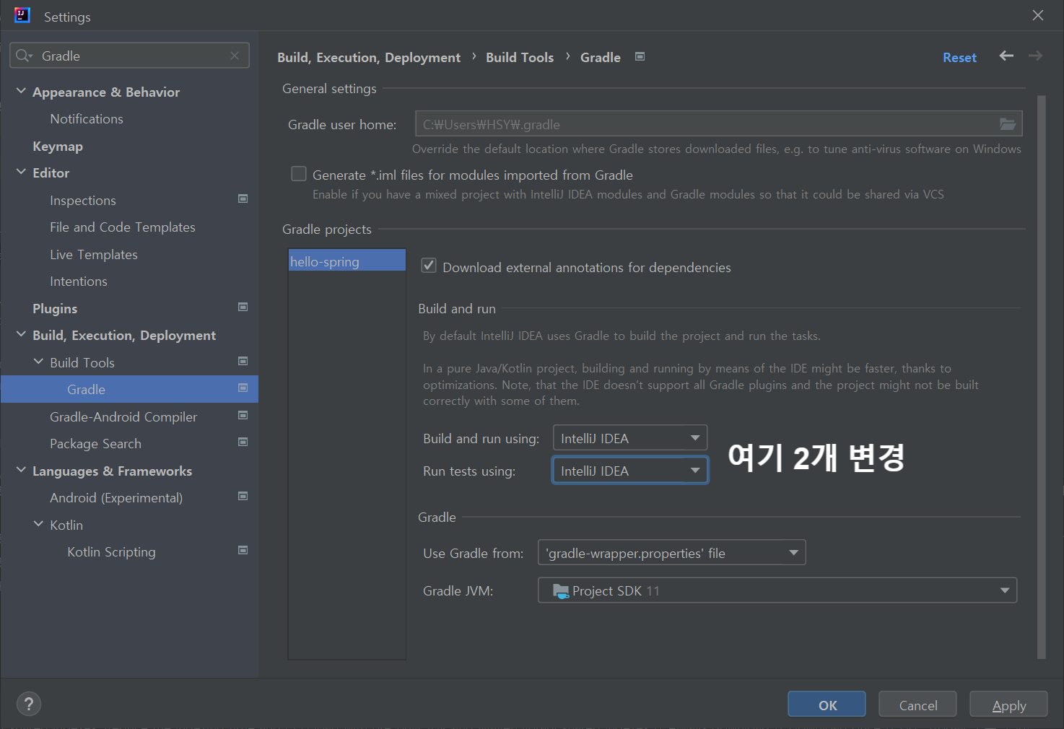Click project-level icon next to Inspections

(243, 198)
